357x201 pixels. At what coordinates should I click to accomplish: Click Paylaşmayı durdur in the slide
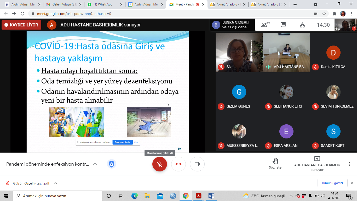(x=122, y=142)
